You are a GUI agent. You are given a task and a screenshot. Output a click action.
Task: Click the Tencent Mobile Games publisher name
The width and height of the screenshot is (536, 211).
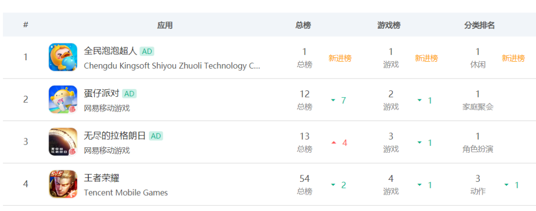126,193
